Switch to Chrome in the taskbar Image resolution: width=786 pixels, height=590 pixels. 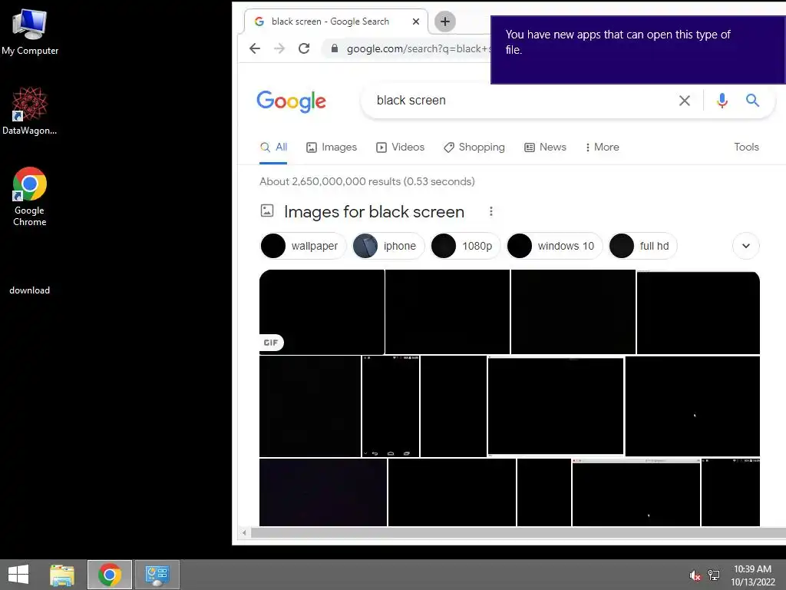point(110,575)
